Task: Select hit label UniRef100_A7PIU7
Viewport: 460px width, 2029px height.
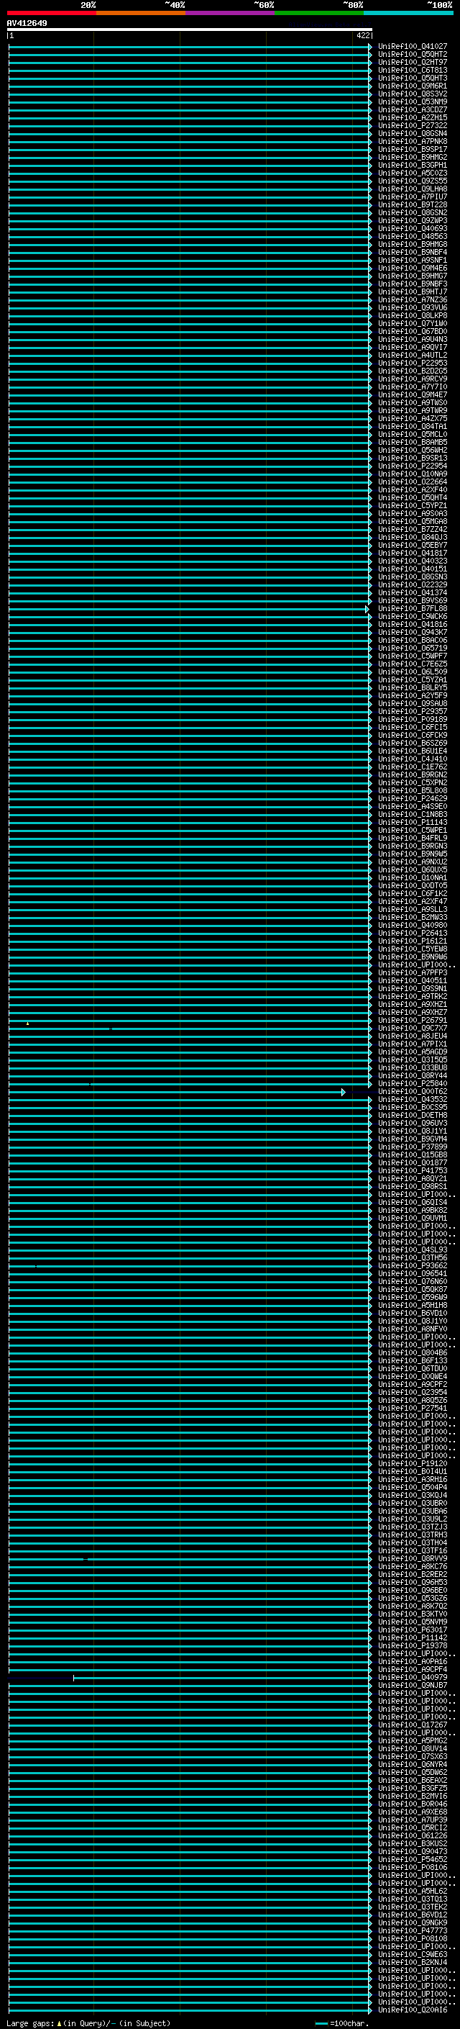Action: pyautogui.click(x=413, y=197)
